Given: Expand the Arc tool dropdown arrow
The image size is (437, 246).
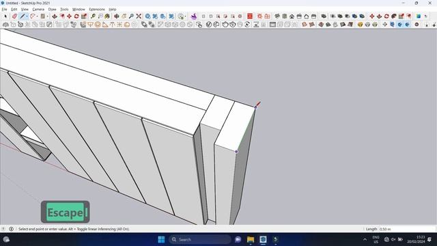Looking at the screenshot, I should pos(37,16).
